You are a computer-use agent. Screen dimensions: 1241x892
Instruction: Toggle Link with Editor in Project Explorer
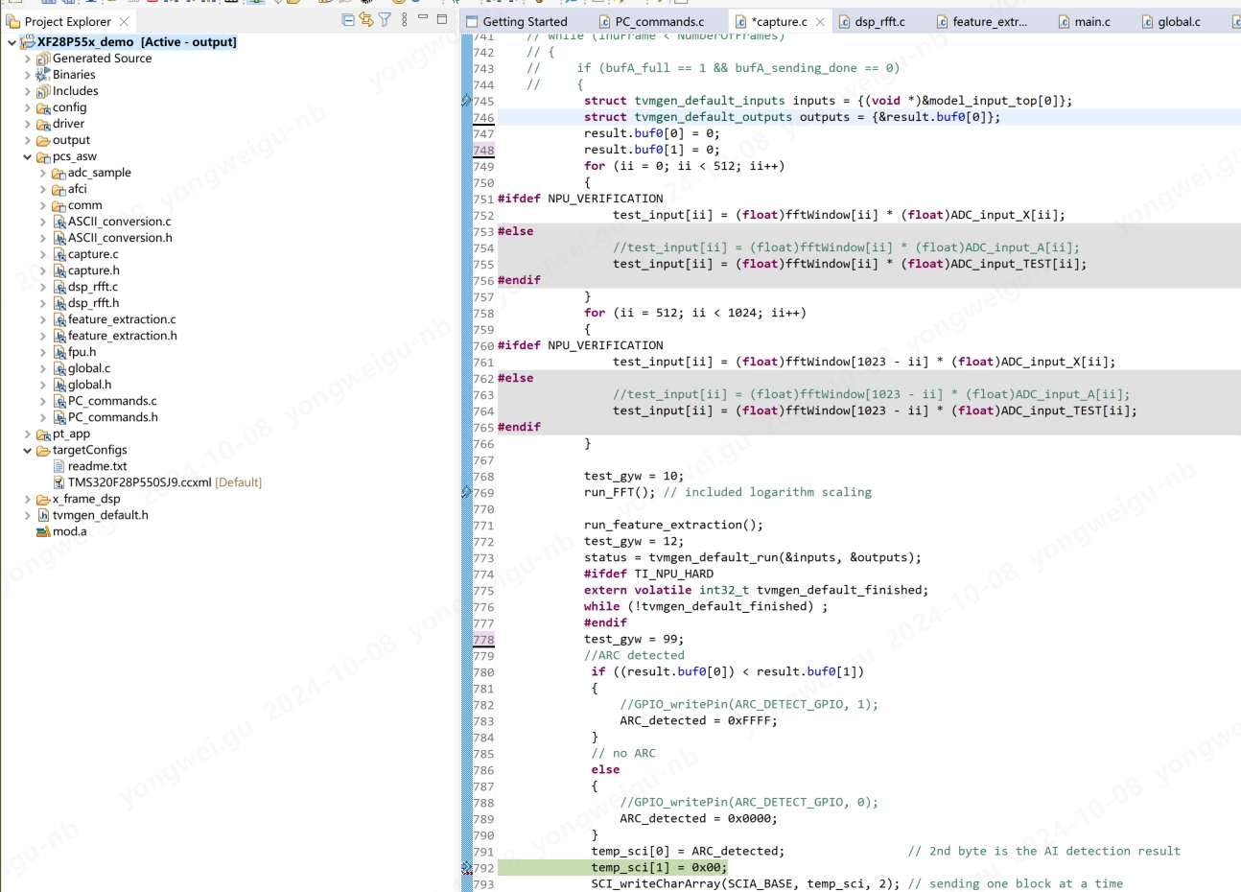point(366,20)
